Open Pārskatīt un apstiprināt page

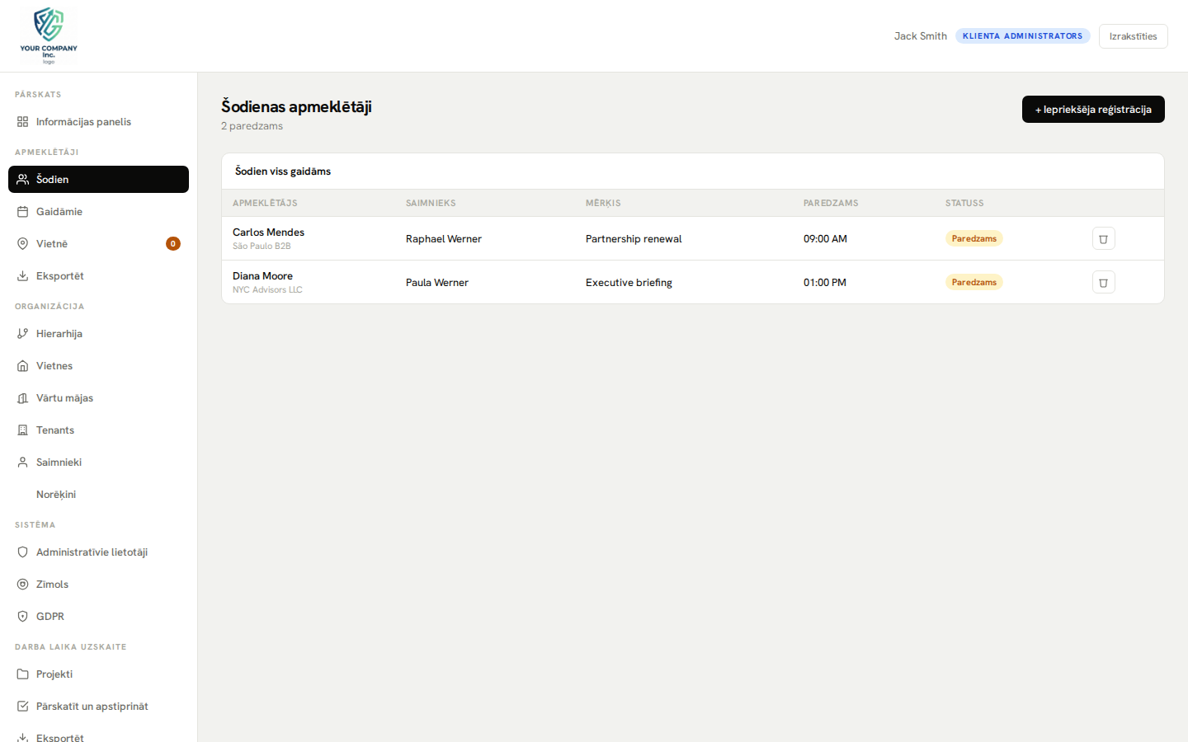(x=92, y=707)
